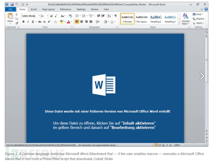Toggle Superscript formatting
214x162 pixels.
tap(49, 22)
